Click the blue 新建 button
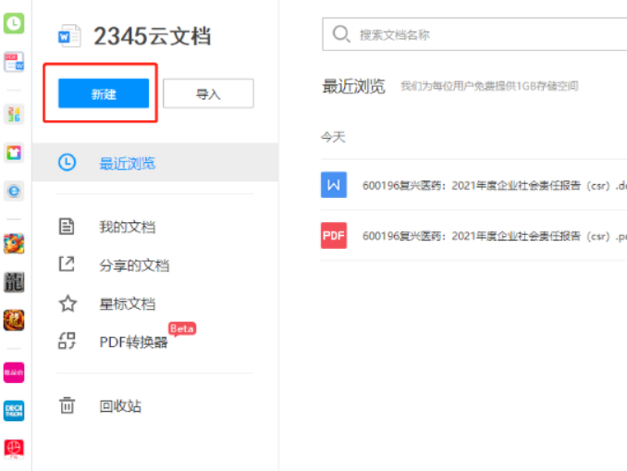The width and height of the screenshot is (627, 471). (x=104, y=93)
